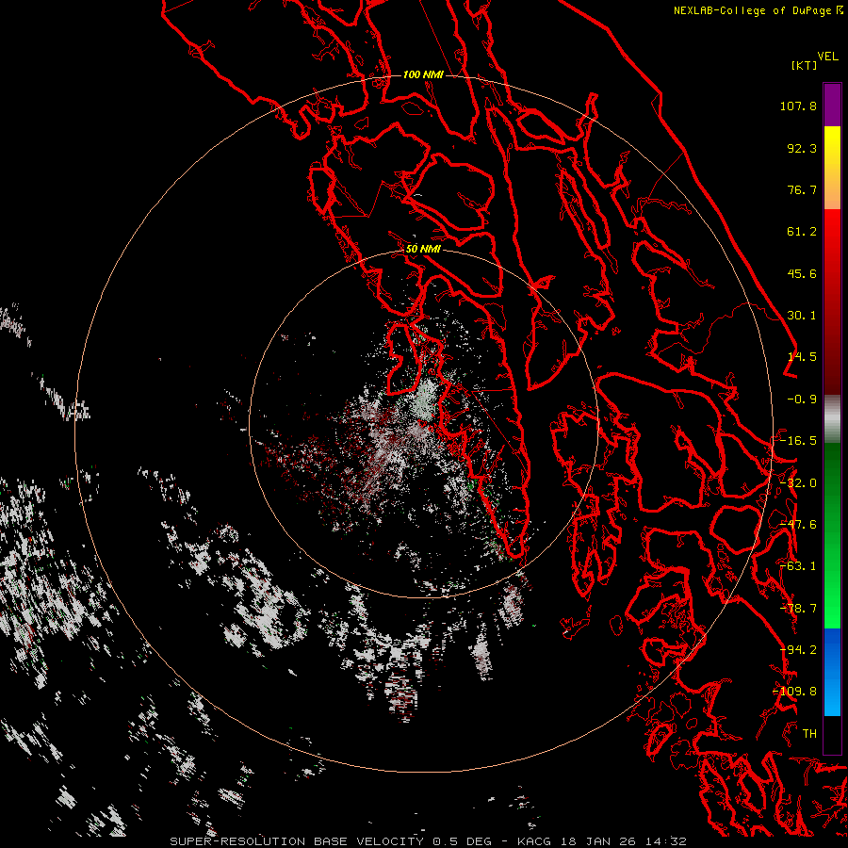This screenshot has width=848, height=848.
Task: Click the TH threshold label in legend
Action: coord(809,734)
